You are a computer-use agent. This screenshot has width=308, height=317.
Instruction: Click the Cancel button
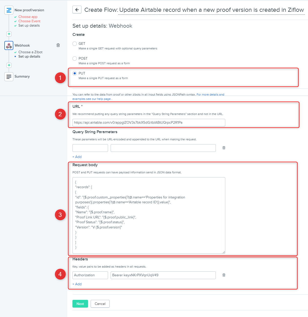100,304
